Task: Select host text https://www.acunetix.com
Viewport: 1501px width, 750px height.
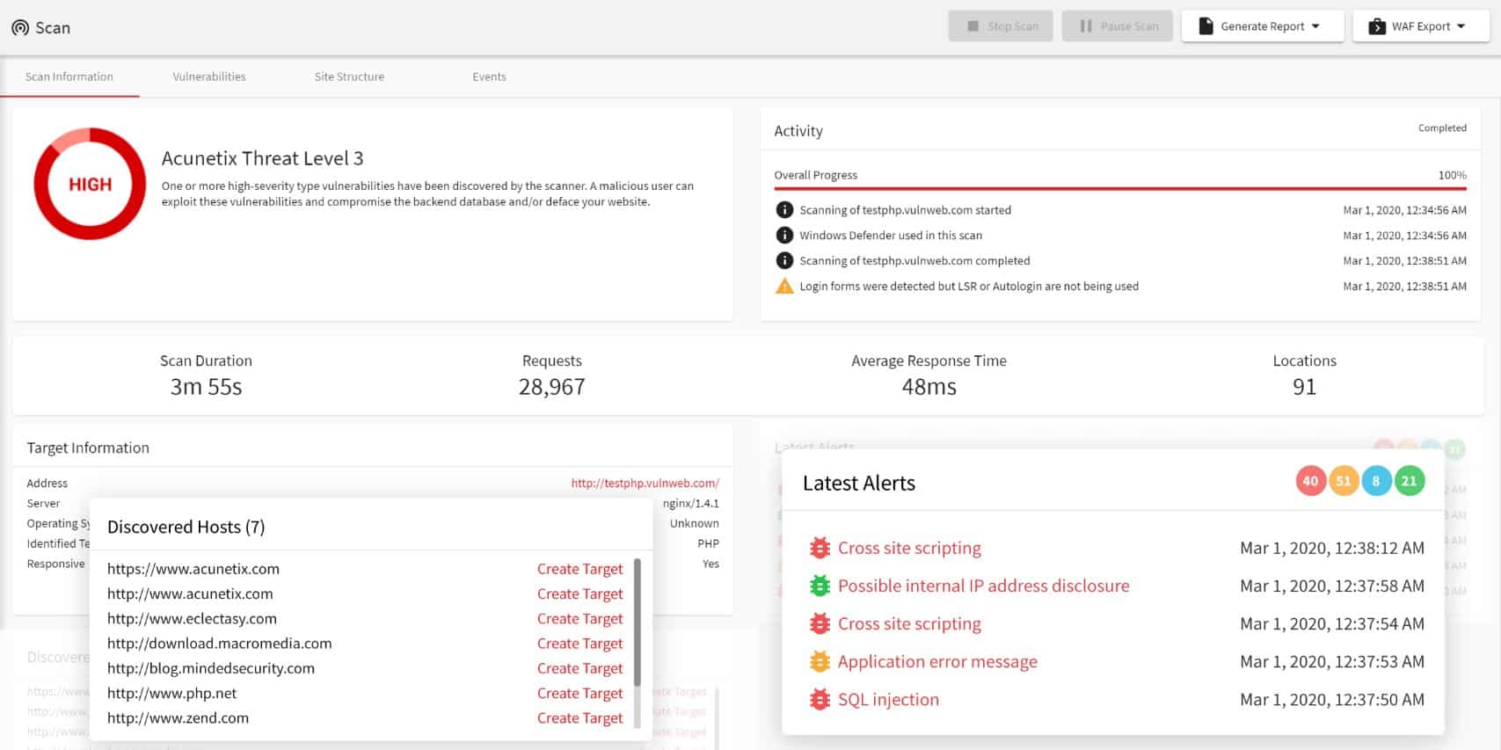Action: click(193, 569)
